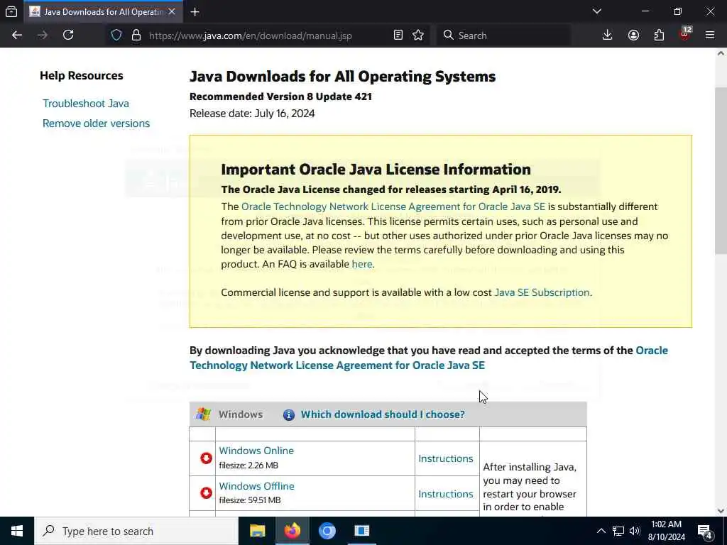Show hidden system tray icons
The height and width of the screenshot is (545, 727).
(x=601, y=531)
